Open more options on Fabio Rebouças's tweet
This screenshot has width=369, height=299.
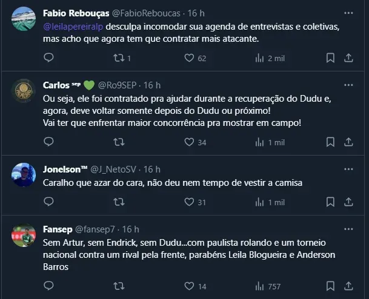point(348,13)
